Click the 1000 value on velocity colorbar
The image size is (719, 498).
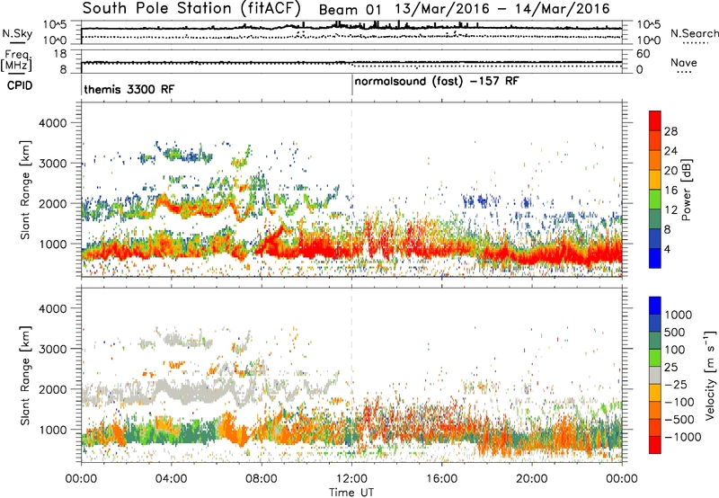679,315
